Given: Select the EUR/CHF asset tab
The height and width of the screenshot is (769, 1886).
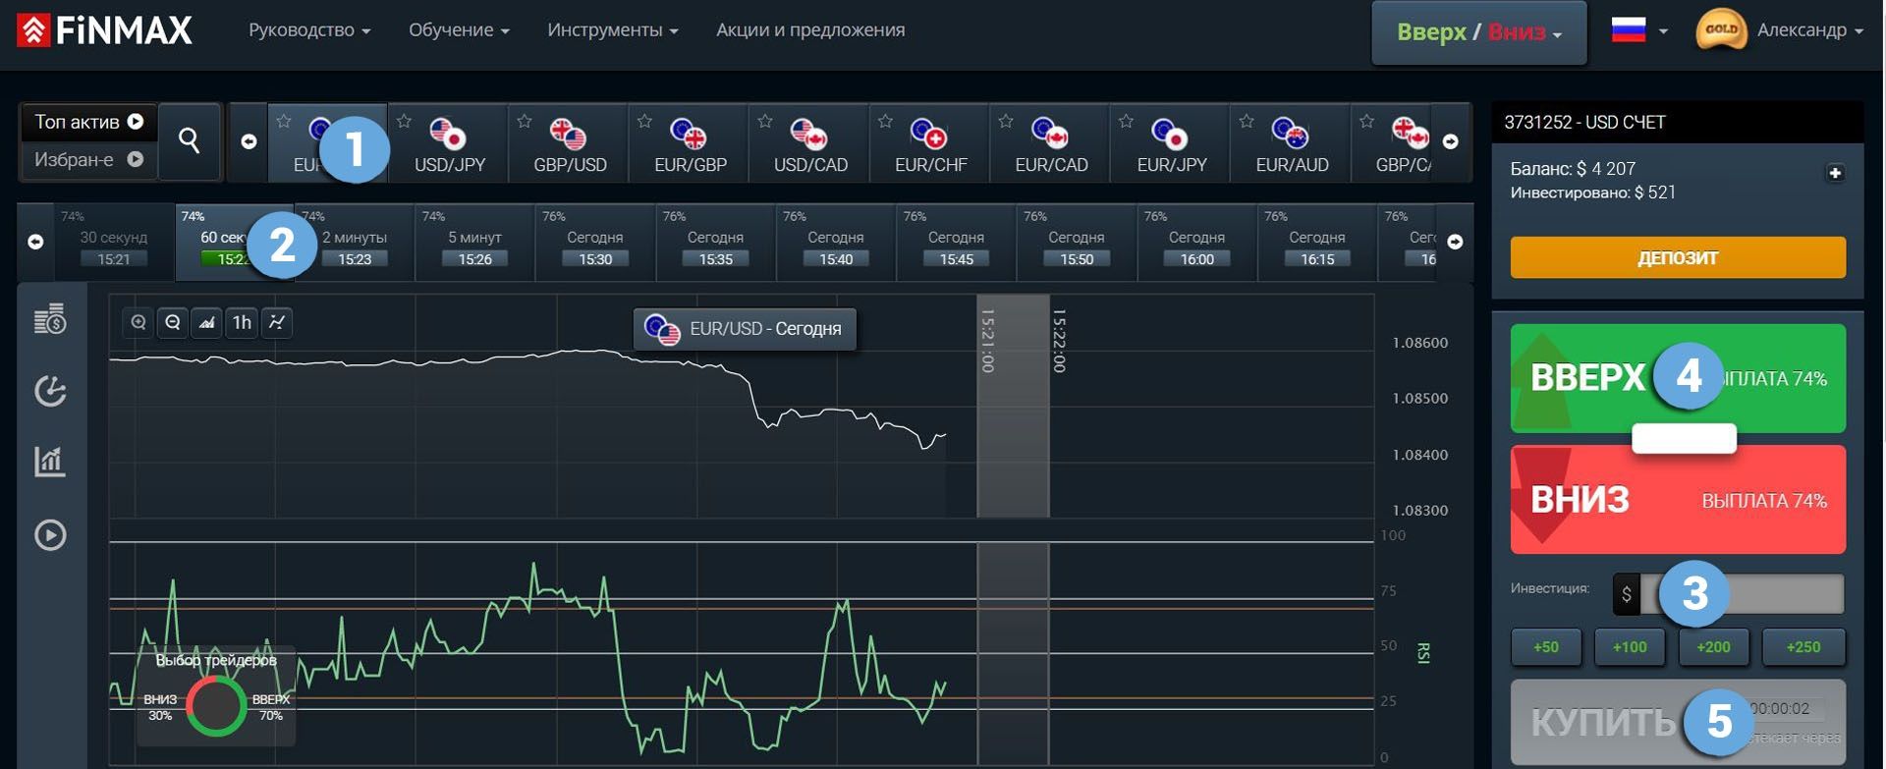Looking at the screenshot, I should (931, 143).
